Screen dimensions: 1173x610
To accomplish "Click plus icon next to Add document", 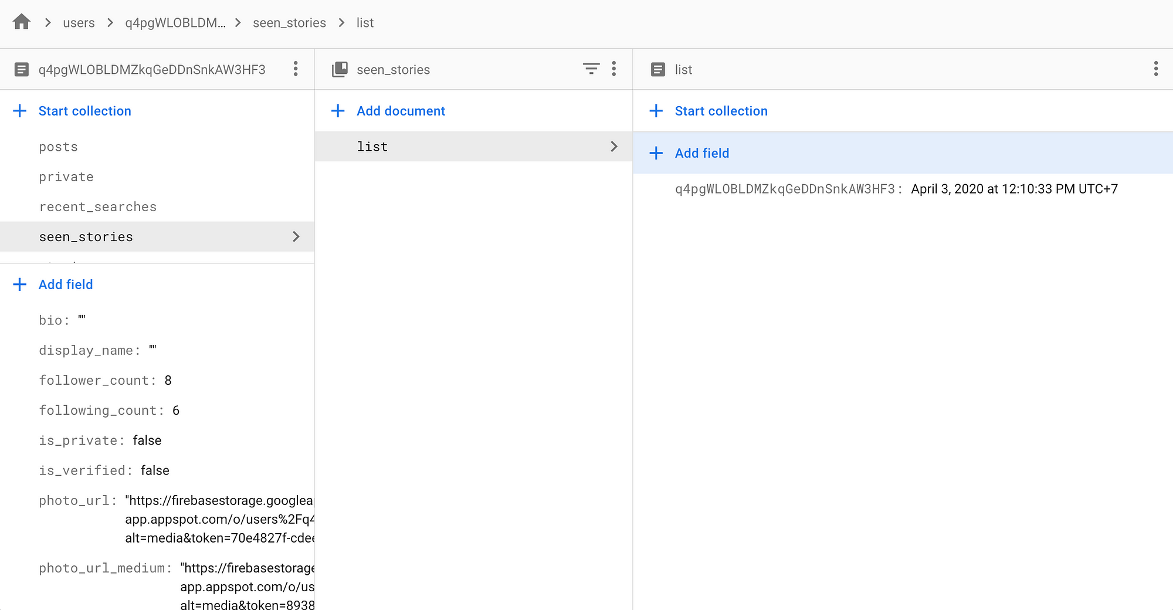I will pyautogui.click(x=338, y=111).
